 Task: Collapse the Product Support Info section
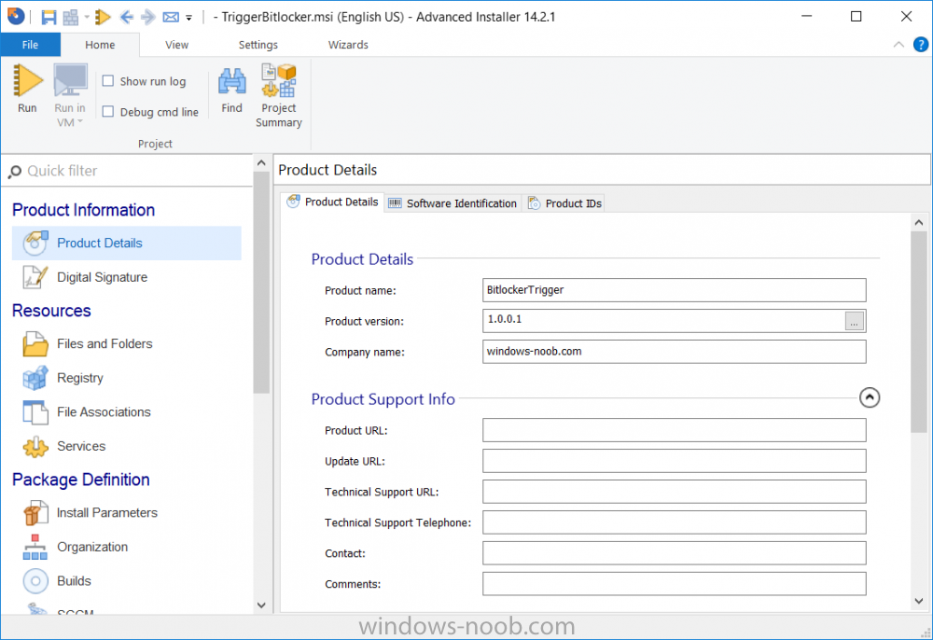tap(869, 398)
